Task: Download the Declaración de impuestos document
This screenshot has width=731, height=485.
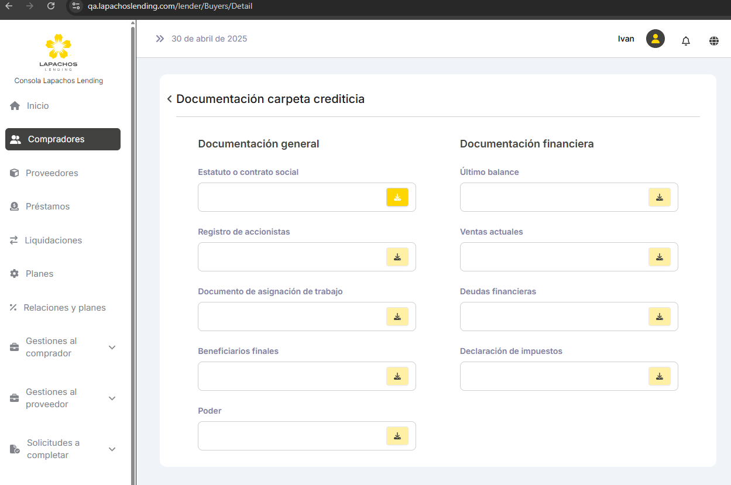Action: [659, 376]
